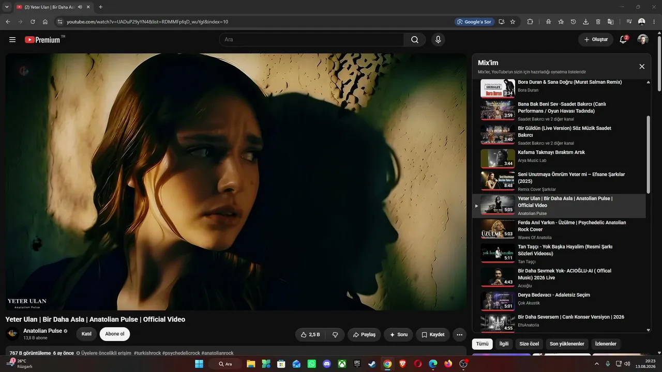Viewport: 662px width, 372px height.
Task: Open Discord from the taskbar
Action: pos(327,364)
